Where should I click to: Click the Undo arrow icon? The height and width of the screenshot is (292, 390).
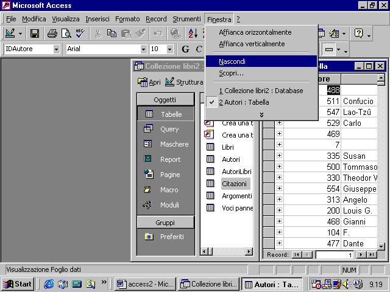(x=158, y=33)
